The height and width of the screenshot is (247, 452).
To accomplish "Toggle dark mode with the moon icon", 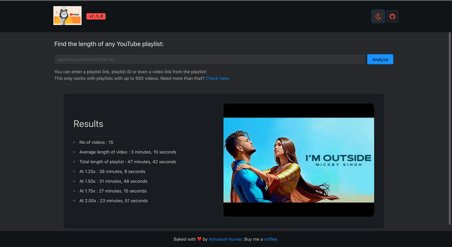I will point(378,16).
